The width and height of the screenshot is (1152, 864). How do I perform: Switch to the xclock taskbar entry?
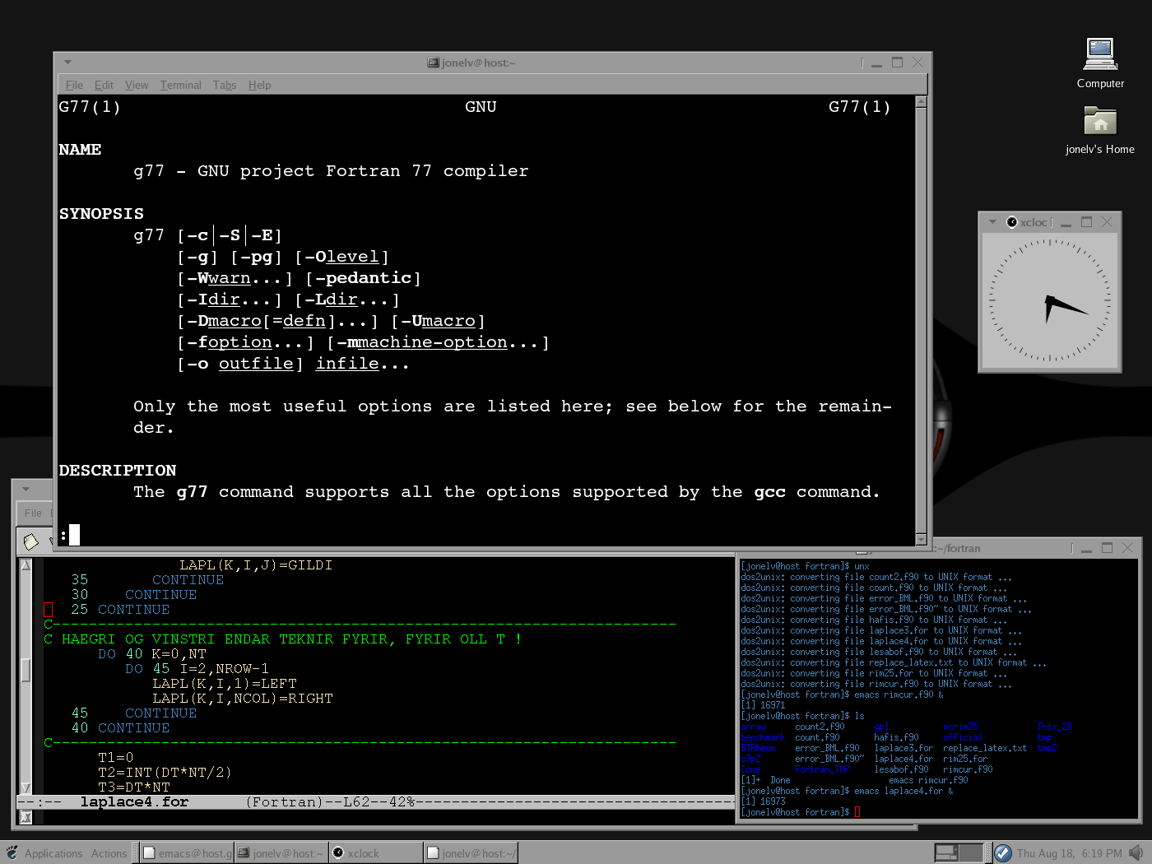375,853
